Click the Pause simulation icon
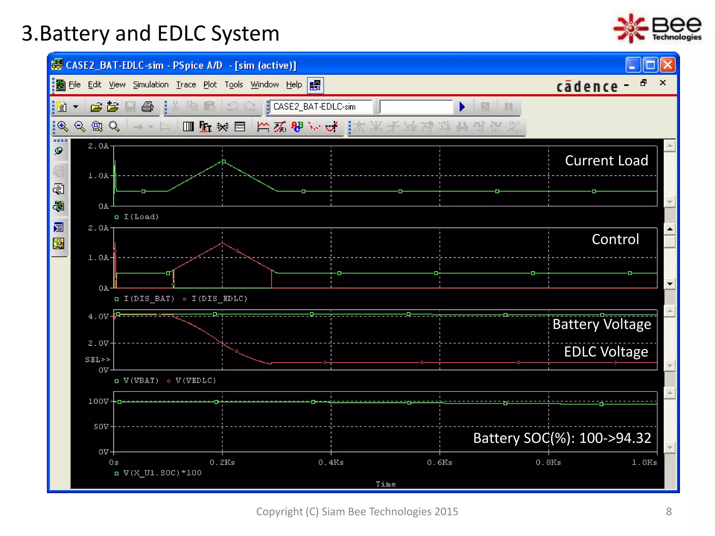This screenshot has height=536, width=715. tap(508, 107)
